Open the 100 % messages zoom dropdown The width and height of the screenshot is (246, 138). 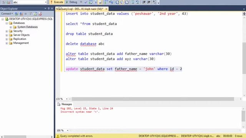click(x=68, y=130)
